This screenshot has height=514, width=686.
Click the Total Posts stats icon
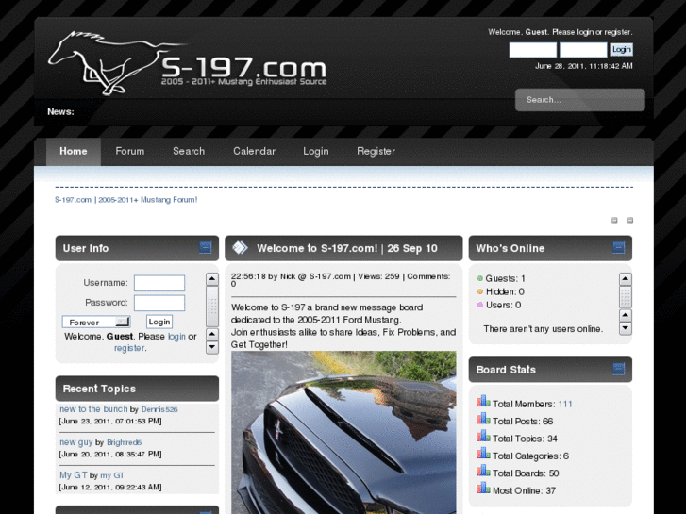[x=483, y=419]
